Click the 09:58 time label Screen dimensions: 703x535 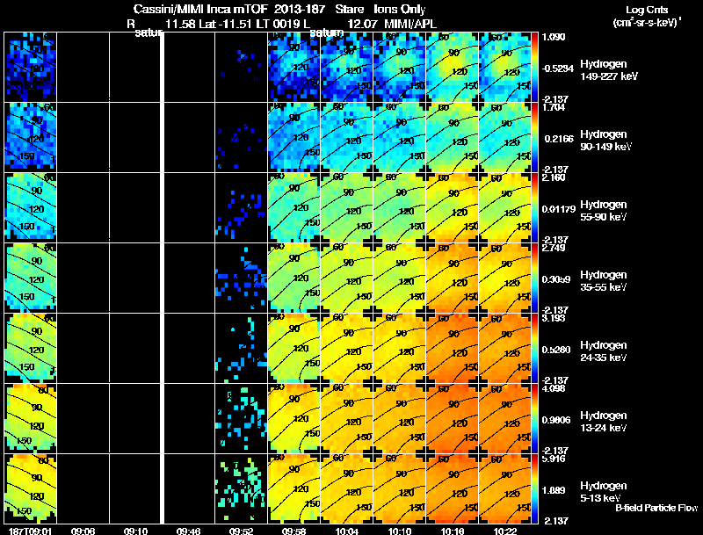click(x=294, y=531)
